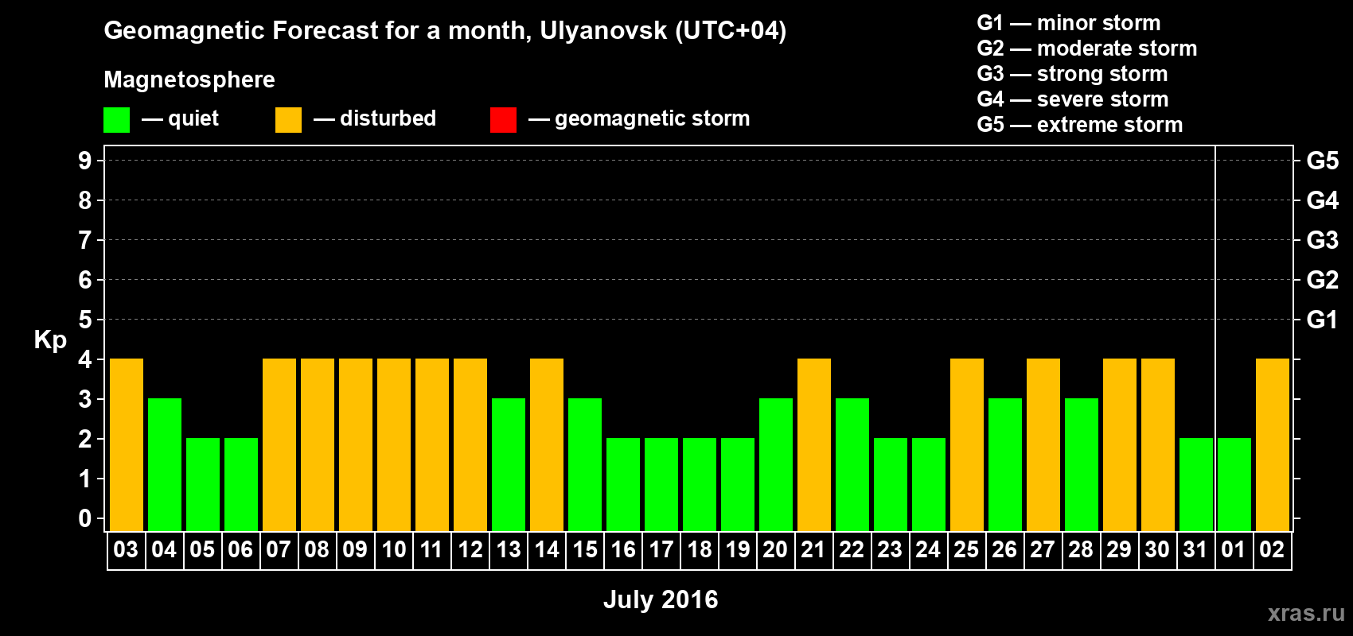Click the red geomagnetic storm legend swatch

pyautogui.click(x=503, y=120)
